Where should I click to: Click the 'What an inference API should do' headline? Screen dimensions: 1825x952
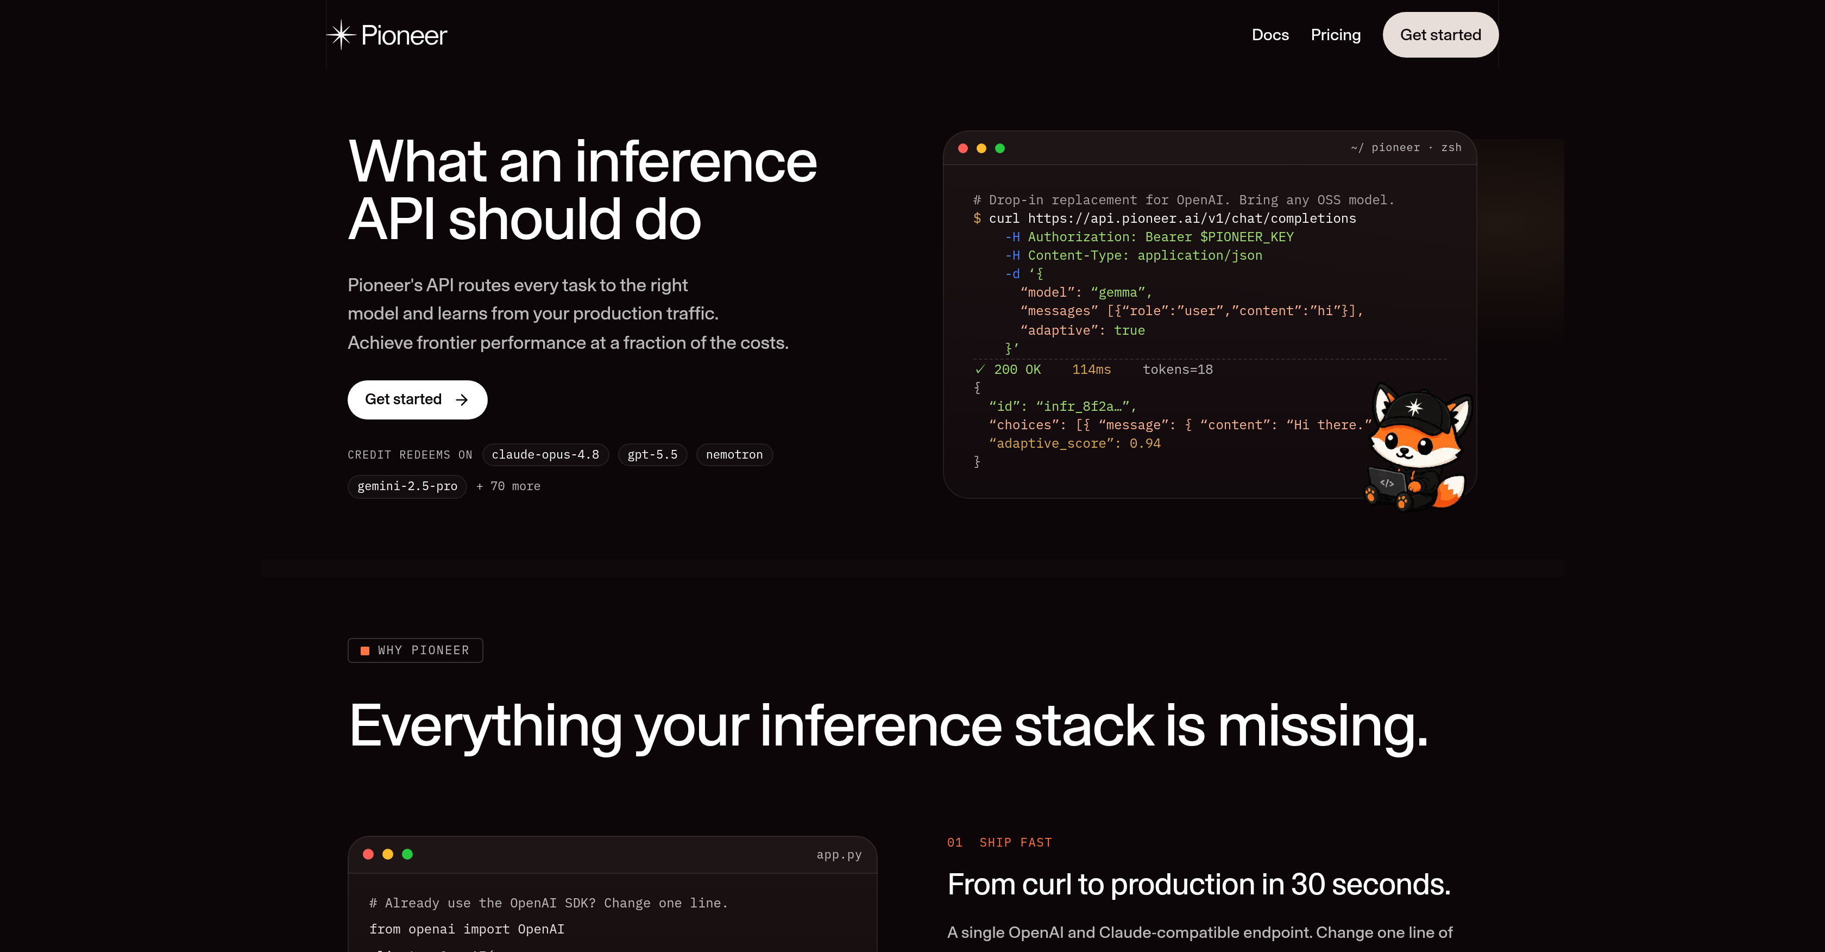[x=582, y=190]
